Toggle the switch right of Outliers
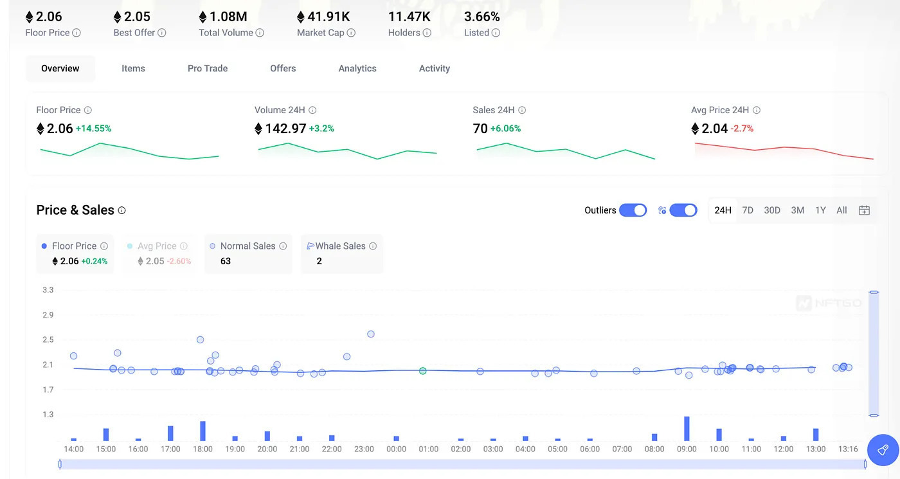 pos(683,210)
